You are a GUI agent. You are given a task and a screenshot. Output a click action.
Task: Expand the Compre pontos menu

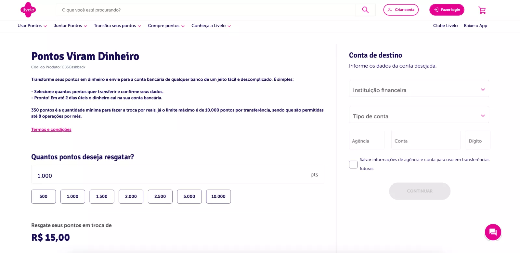[x=166, y=26]
